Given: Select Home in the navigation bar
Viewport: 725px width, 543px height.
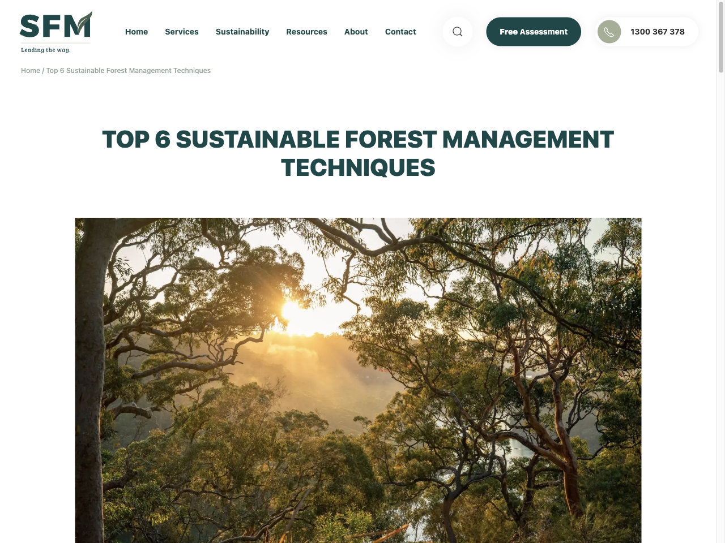Looking at the screenshot, I should [x=136, y=32].
